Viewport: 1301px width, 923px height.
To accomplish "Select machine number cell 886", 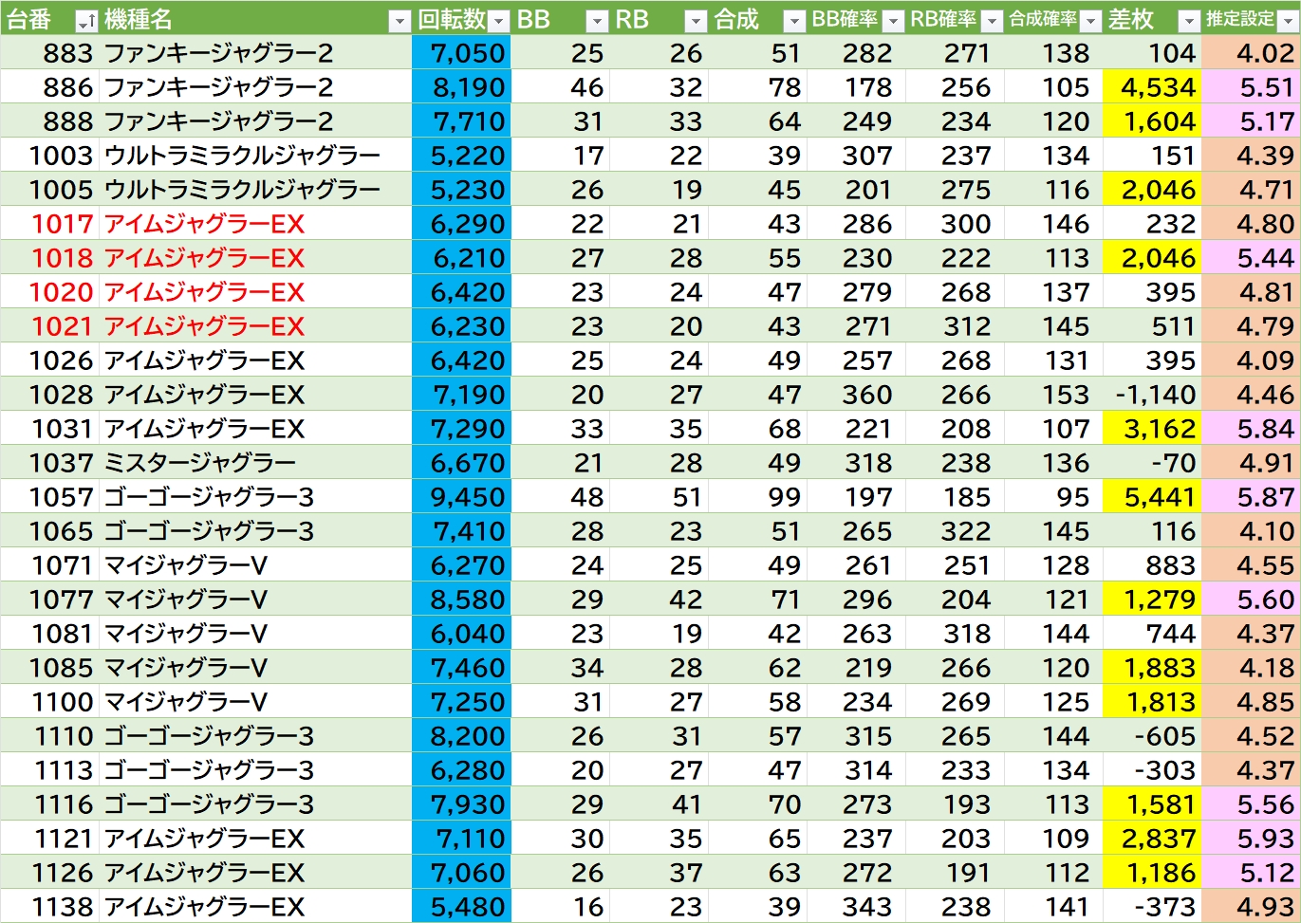I will (50, 87).
